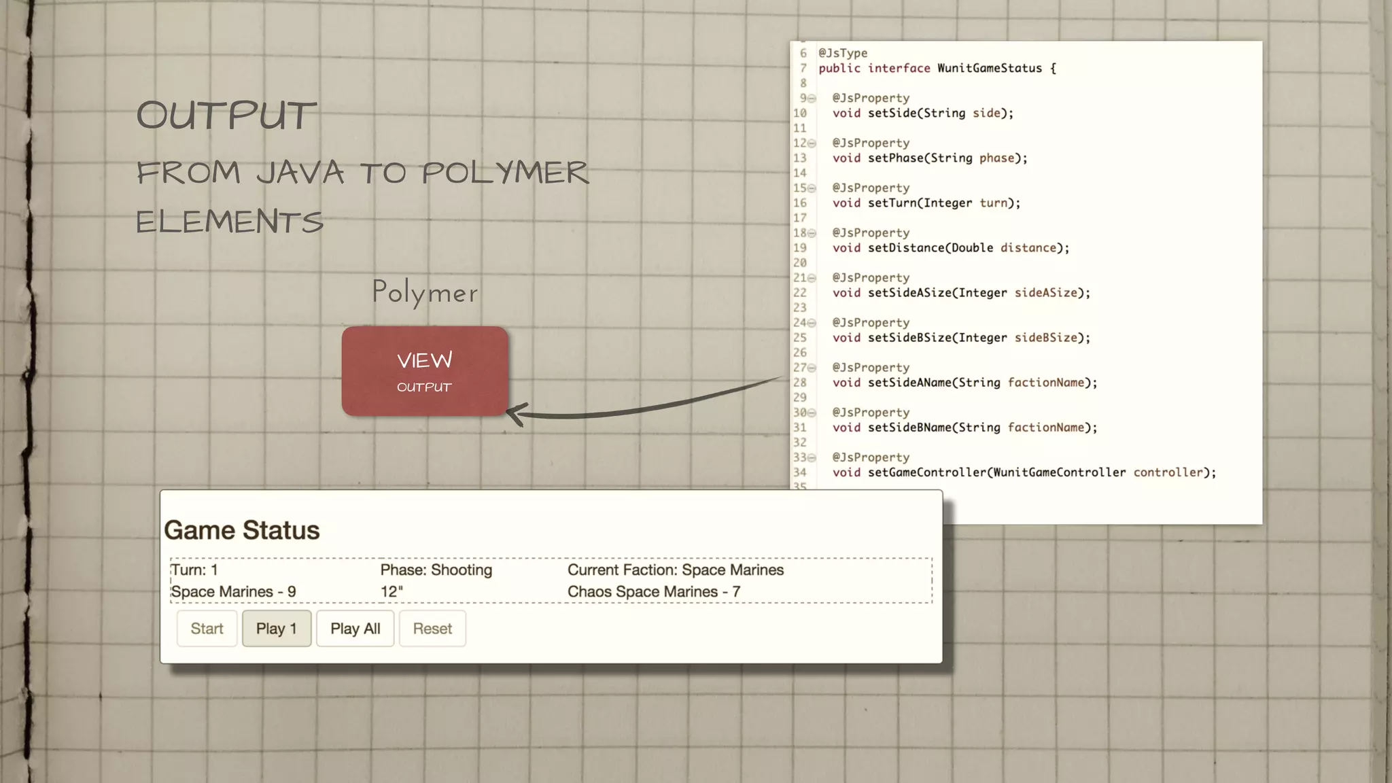Click the @JsType annotation on line 6
The image size is (1392, 783).
(843, 53)
